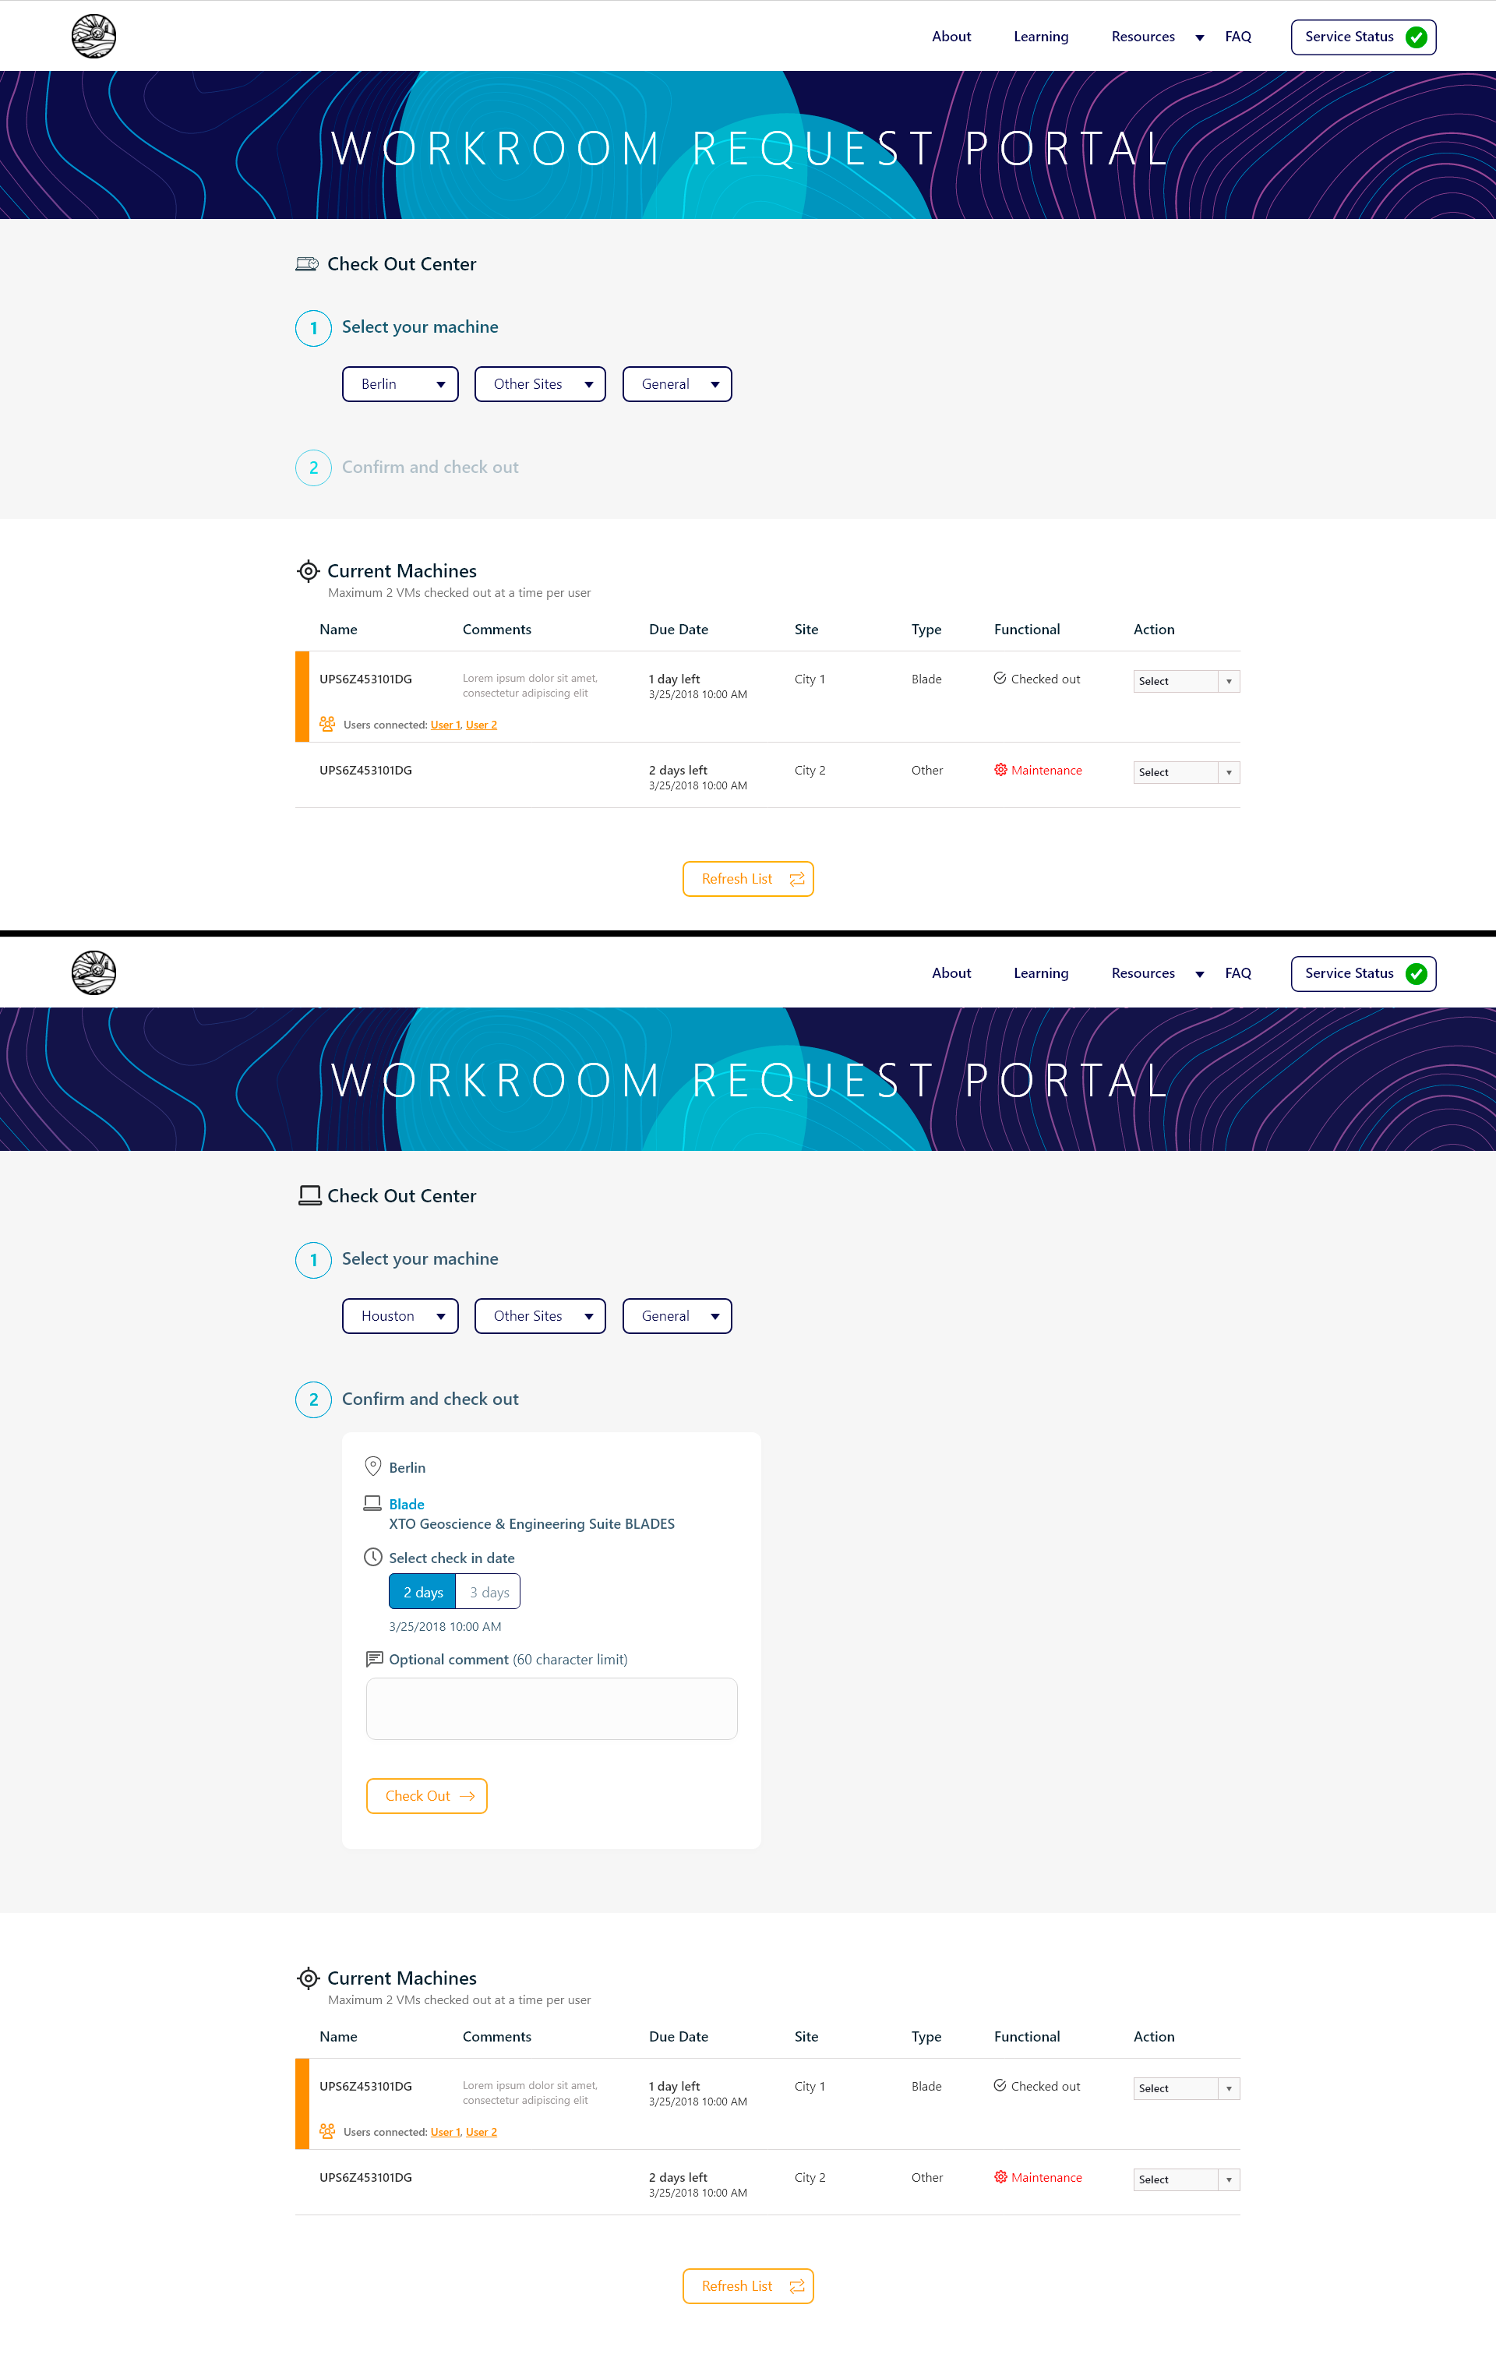Click the red Maintenance gear icon
The height and width of the screenshot is (2361, 1496).
[x=1001, y=770]
